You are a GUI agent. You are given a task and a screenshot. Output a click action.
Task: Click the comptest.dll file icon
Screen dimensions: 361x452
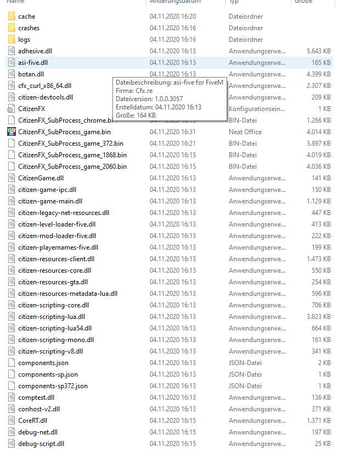(x=12, y=397)
